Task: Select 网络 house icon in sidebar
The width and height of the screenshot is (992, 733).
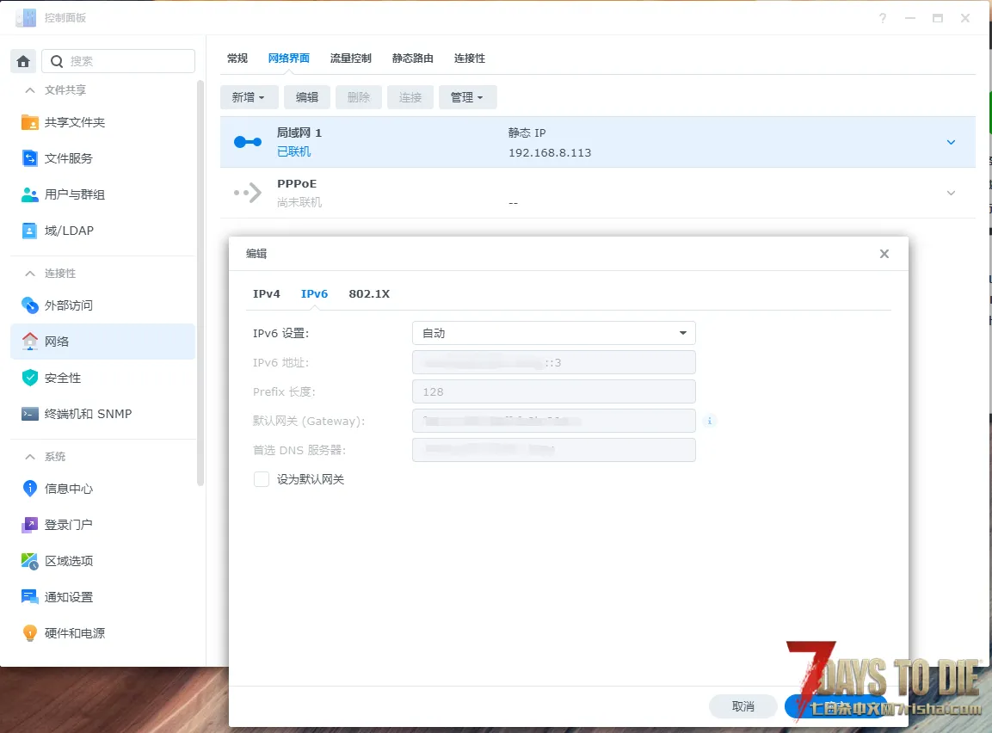Action: click(30, 342)
